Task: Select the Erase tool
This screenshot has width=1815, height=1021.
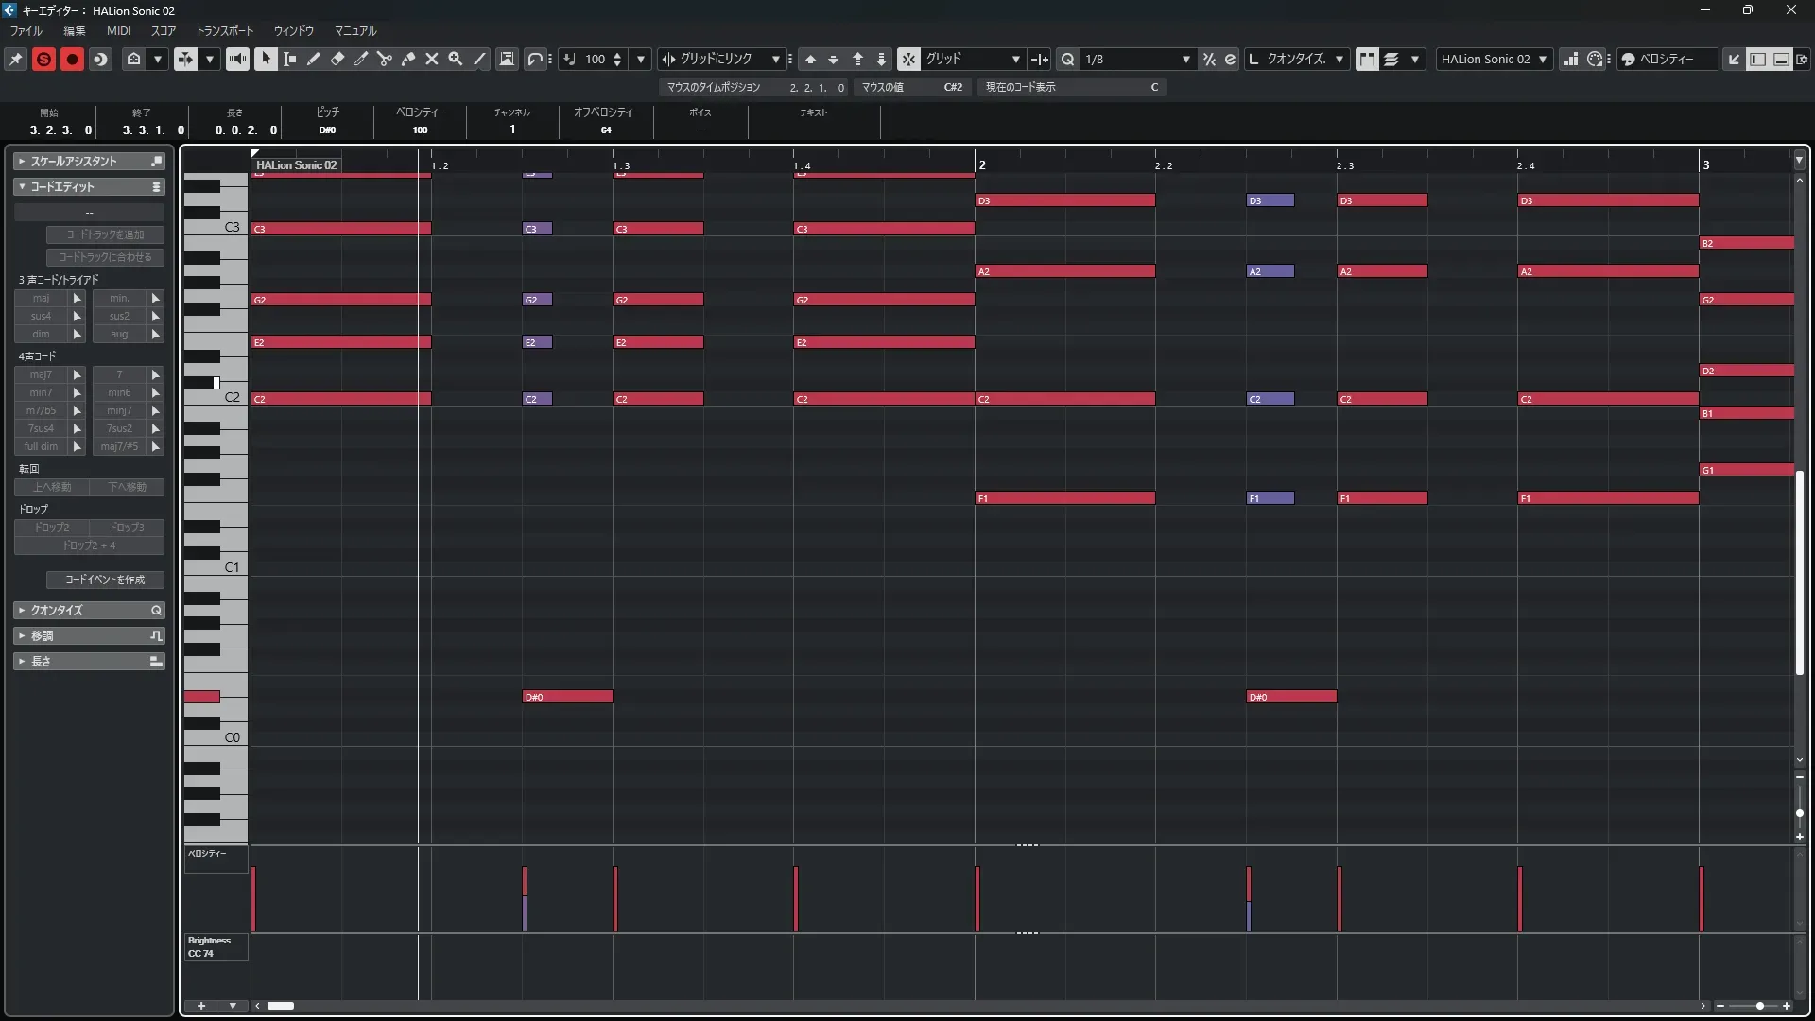Action: (337, 59)
